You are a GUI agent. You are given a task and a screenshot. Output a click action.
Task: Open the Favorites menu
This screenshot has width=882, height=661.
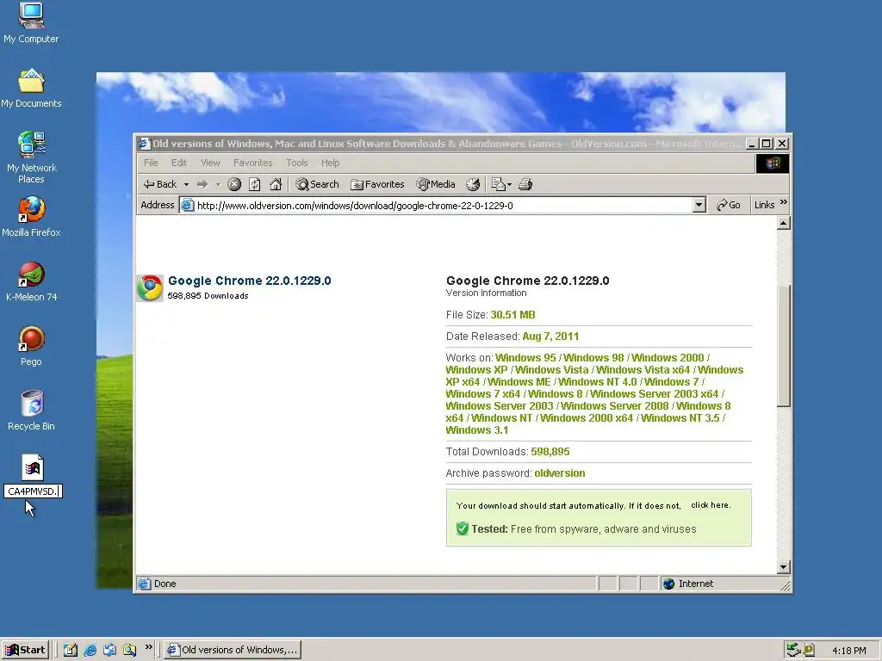click(x=252, y=163)
